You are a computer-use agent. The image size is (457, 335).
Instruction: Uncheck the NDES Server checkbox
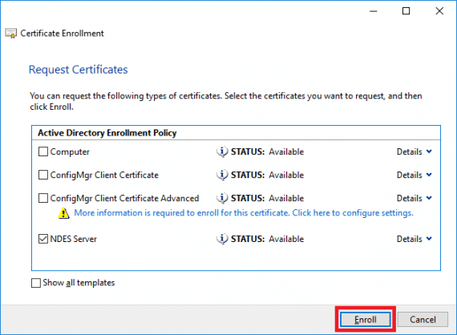pos(43,239)
